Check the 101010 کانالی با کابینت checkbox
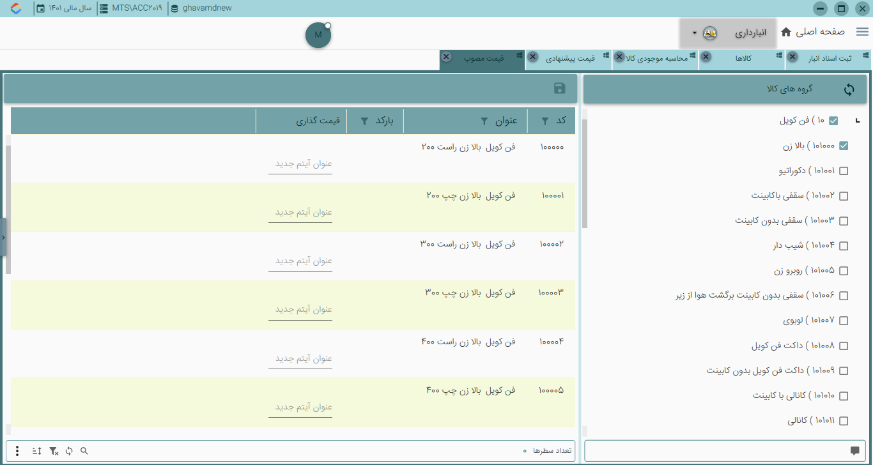This screenshot has height=465, width=873. point(844,396)
